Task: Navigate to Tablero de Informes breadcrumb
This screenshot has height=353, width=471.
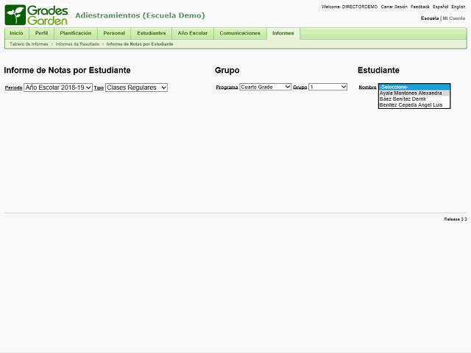Action: point(29,44)
